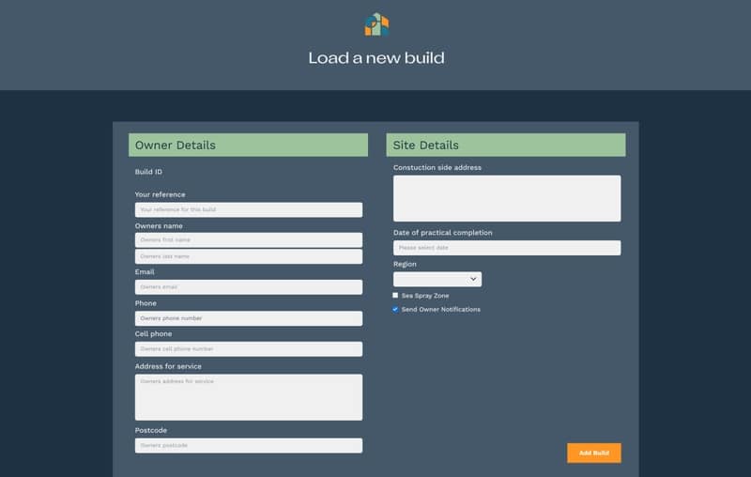The width and height of the screenshot is (751, 477).
Task: Click the Add Build button
Action: (594, 453)
